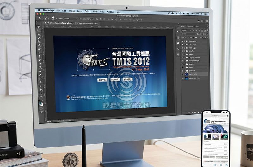
Task: Open the Kind filter dropdown
Action: click(x=186, y=30)
